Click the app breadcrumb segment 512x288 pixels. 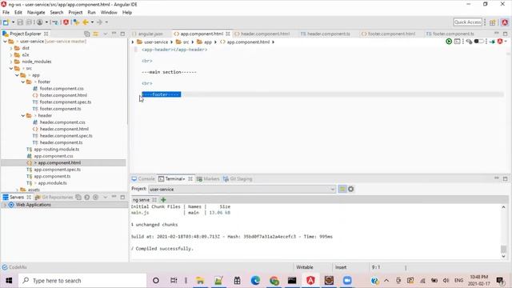pyautogui.click(x=208, y=42)
